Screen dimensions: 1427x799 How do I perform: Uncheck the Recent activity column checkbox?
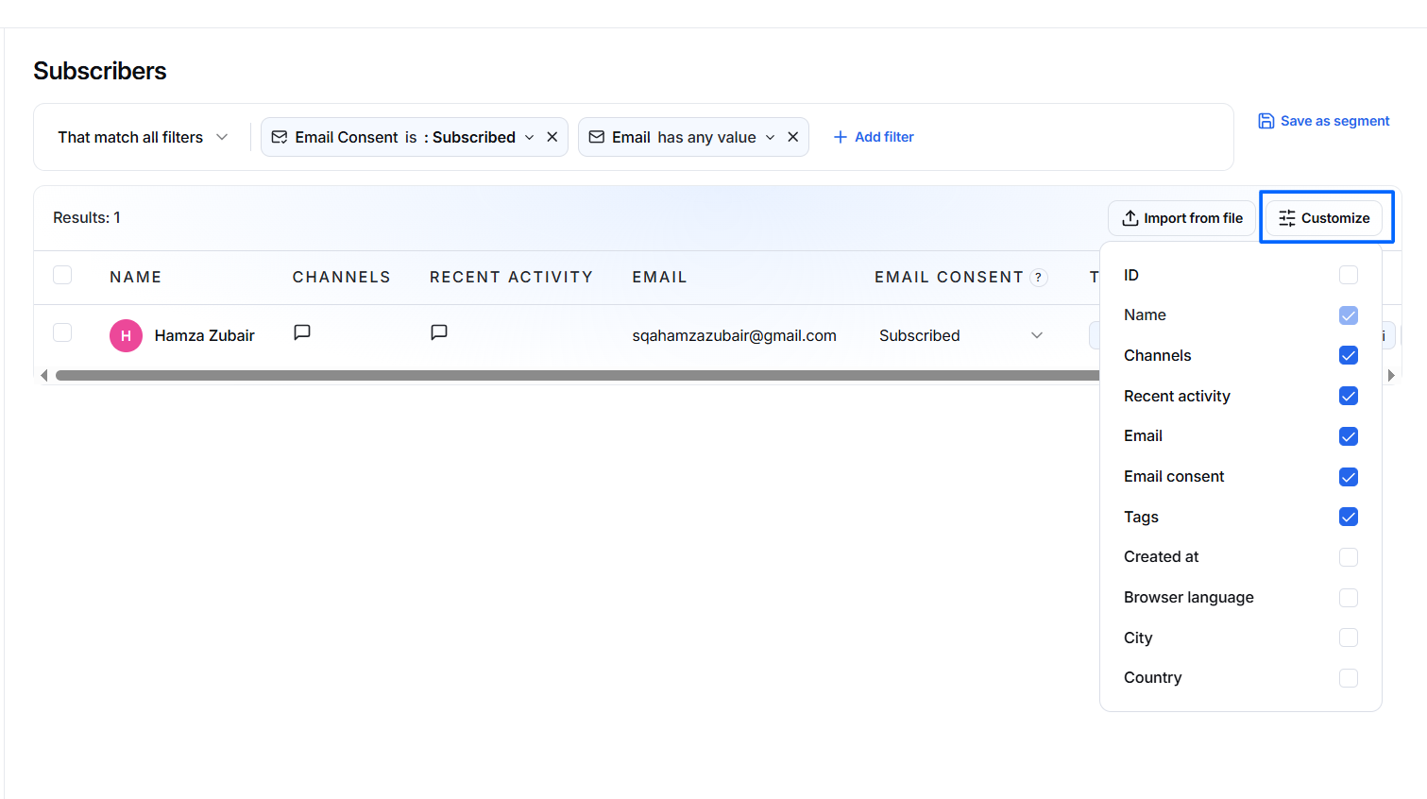click(1349, 396)
